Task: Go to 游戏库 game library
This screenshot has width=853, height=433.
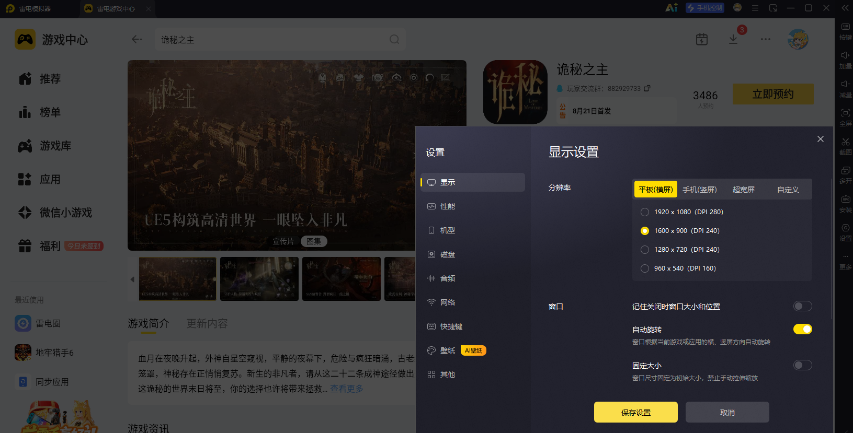Action: coord(45,146)
